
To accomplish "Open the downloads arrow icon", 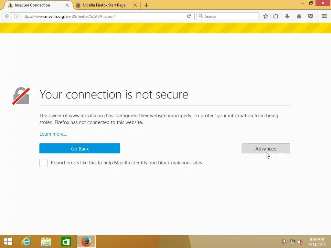I will click(287, 16).
